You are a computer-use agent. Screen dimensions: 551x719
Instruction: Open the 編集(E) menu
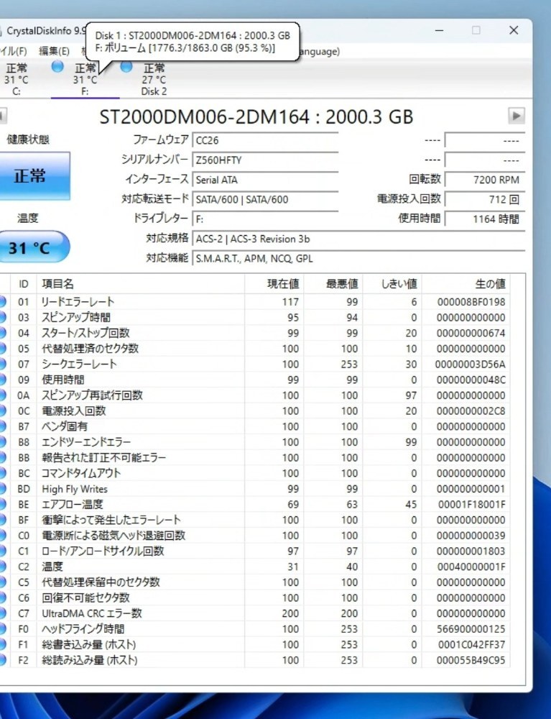click(x=54, y=51)
